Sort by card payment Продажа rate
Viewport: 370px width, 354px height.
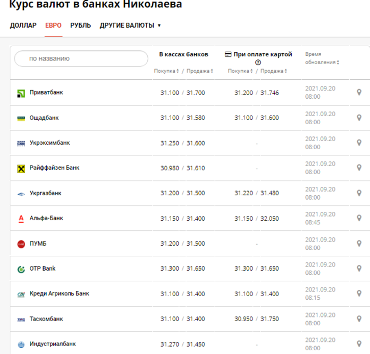pos(274,71)
